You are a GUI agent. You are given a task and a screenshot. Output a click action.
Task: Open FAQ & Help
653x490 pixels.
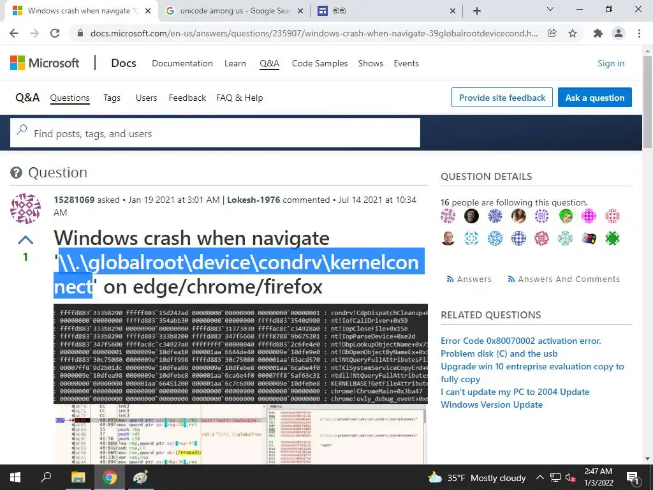(240, 98)
